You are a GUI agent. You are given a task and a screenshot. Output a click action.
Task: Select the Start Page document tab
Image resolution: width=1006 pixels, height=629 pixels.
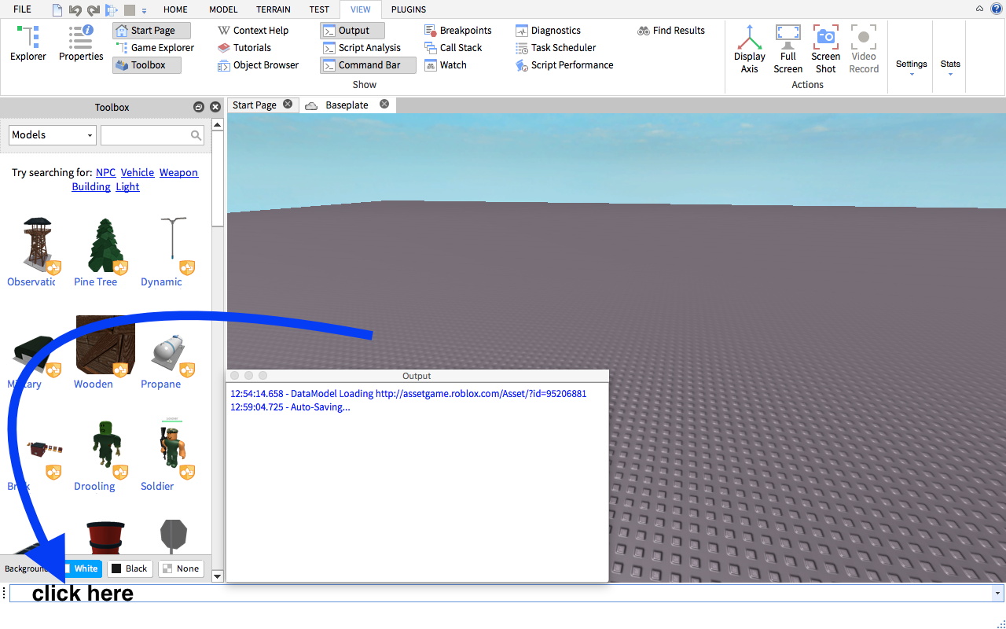[254, 105]
